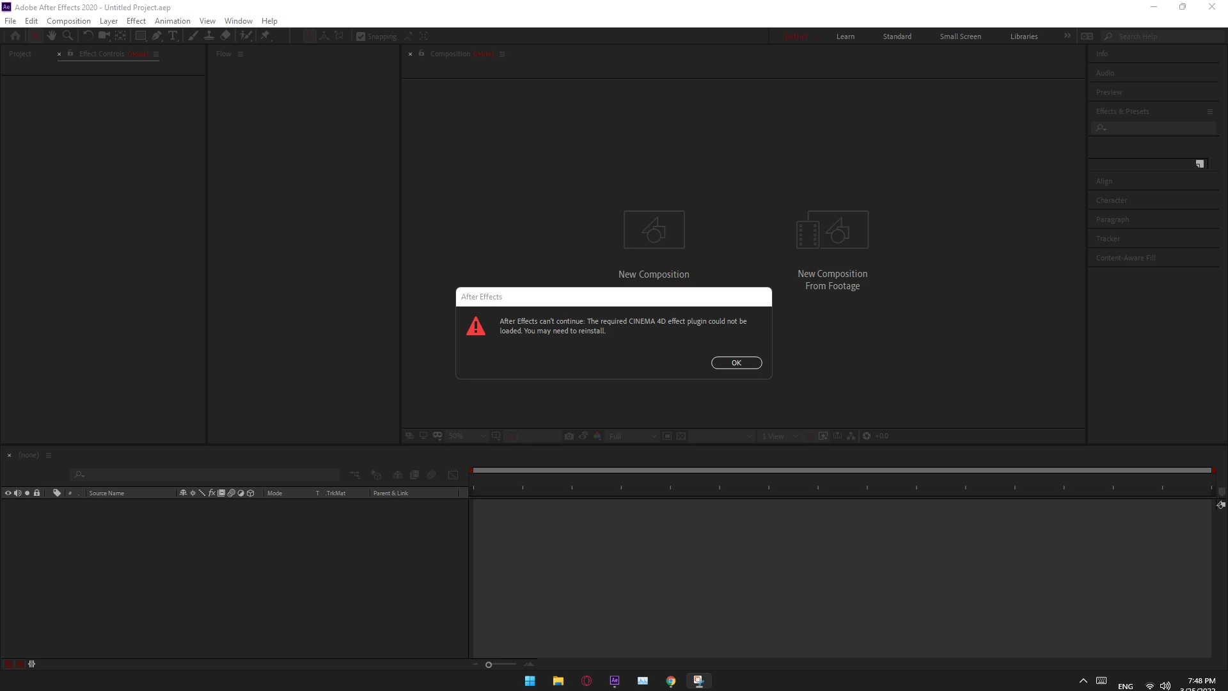Open the Composition menu
Screen dimensions: 1228x691
coord(68,21)
